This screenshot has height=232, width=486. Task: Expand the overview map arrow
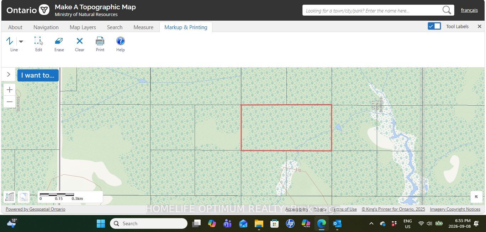[476, 197]
